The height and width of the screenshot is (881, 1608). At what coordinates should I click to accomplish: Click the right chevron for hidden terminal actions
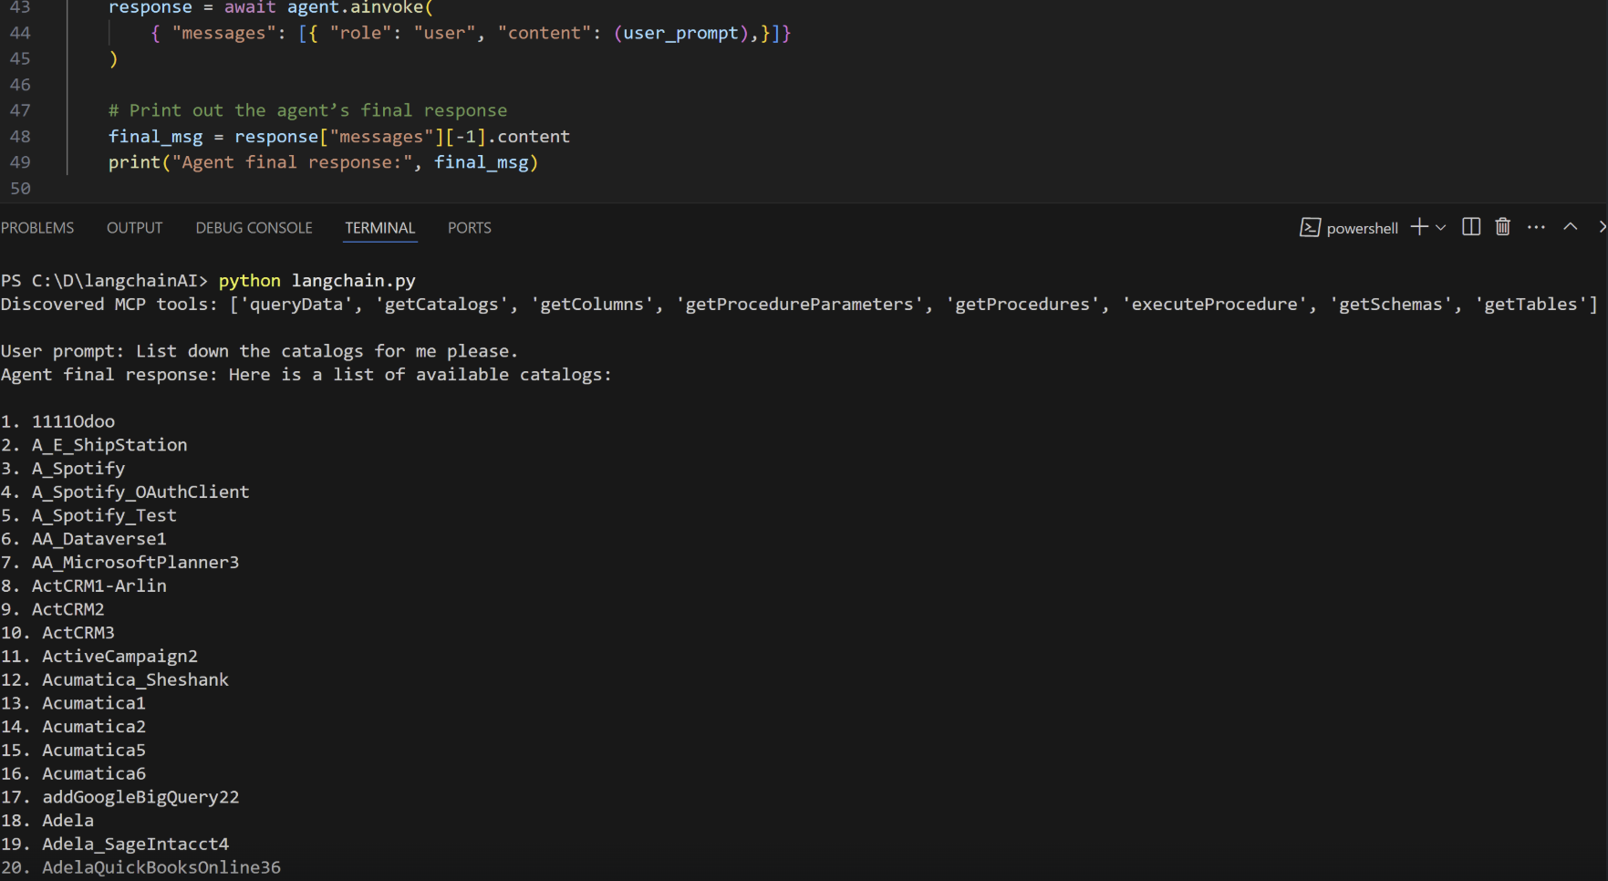[x=1602, y=227]
